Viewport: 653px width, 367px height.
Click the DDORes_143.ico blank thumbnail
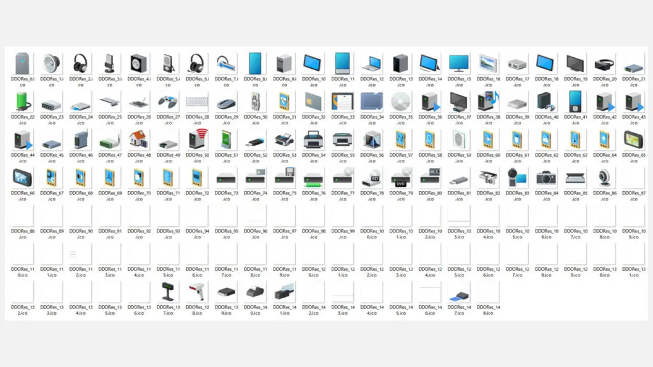click(x=342, y=292)
